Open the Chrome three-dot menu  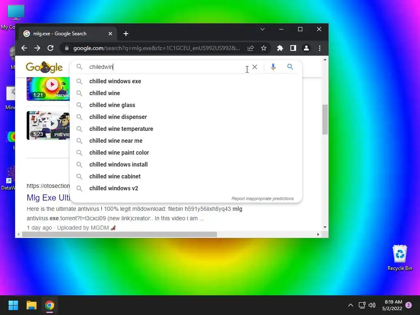pos(320,48)
